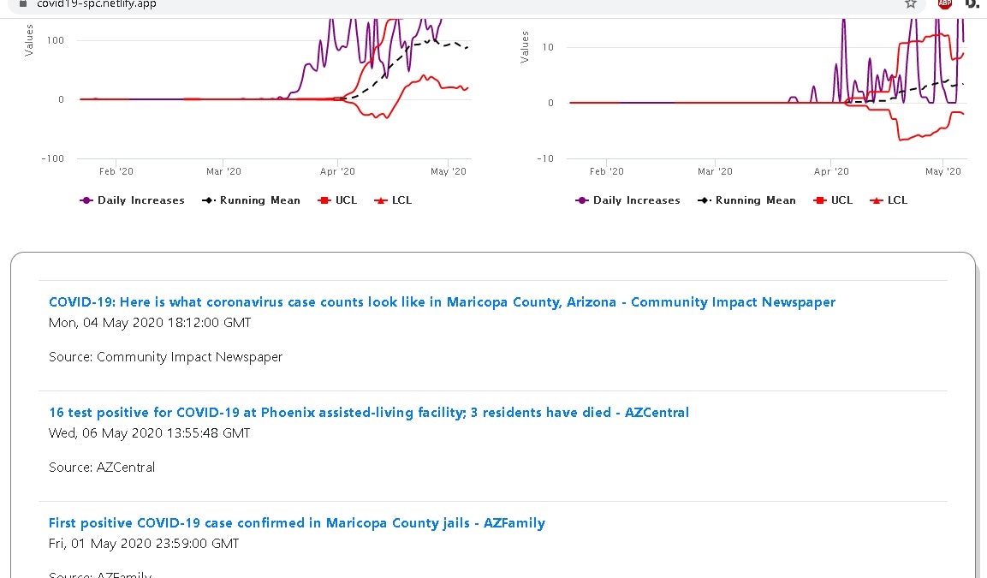Toggle UCL series in left chart legend
Viewport: 987px width, 578px height.
coord(337,200)
